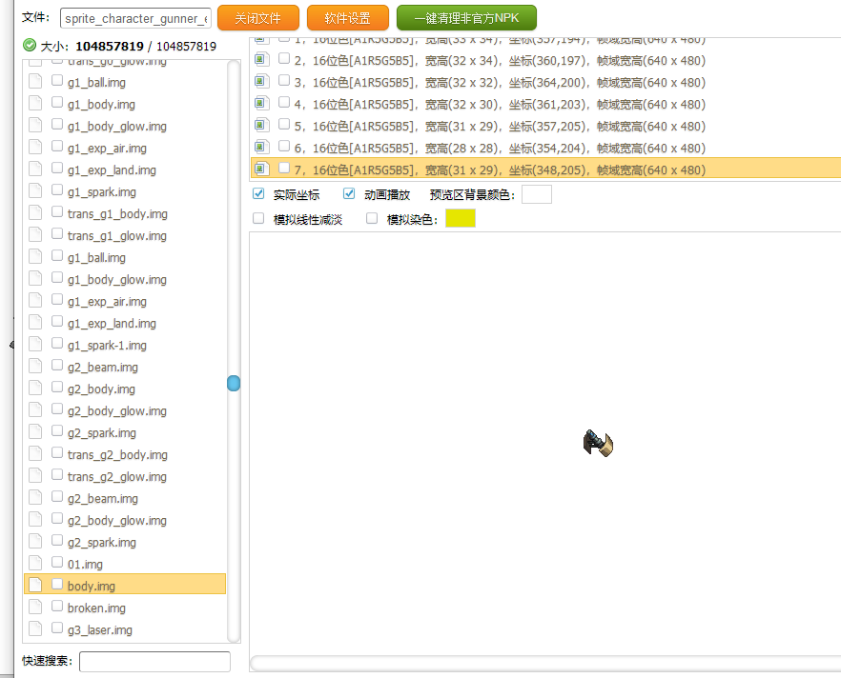Click the image icon of frame 5

(x=261, y=126)
